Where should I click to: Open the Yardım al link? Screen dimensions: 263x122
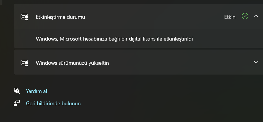(x=36, y=91)
